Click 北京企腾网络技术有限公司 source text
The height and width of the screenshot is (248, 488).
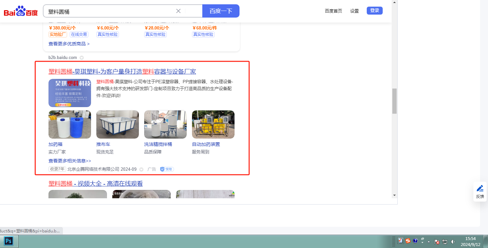tap(93, 169)
